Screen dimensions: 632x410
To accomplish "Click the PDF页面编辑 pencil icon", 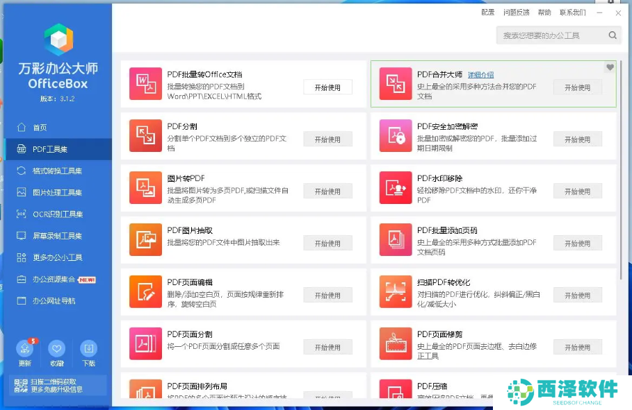I will [145, 291].
